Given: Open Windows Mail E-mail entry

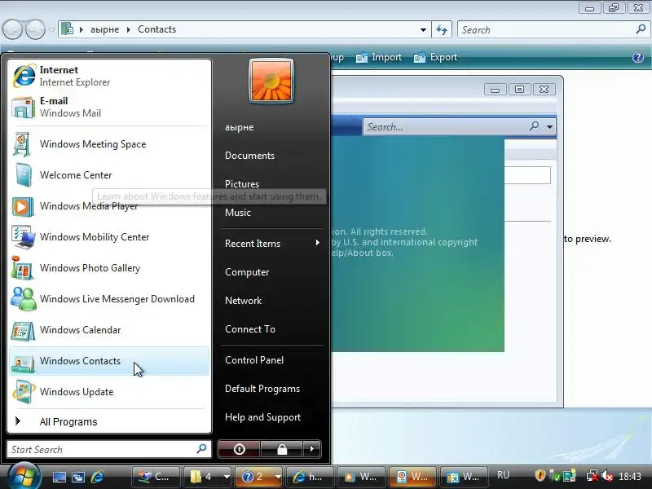Looking at the screenshot, I should [109, 107].
